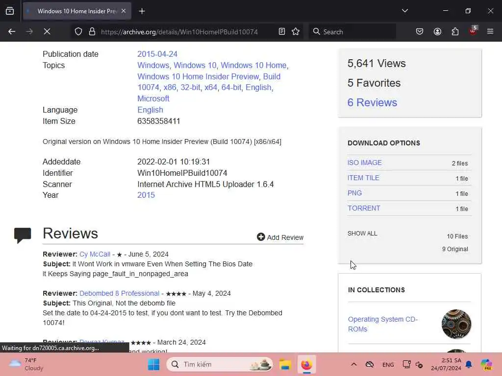The height and width of the screenshot is (376, 502).
Task: Download the TORRENT file
Action: pyautogui.click(x=364, y=208)
